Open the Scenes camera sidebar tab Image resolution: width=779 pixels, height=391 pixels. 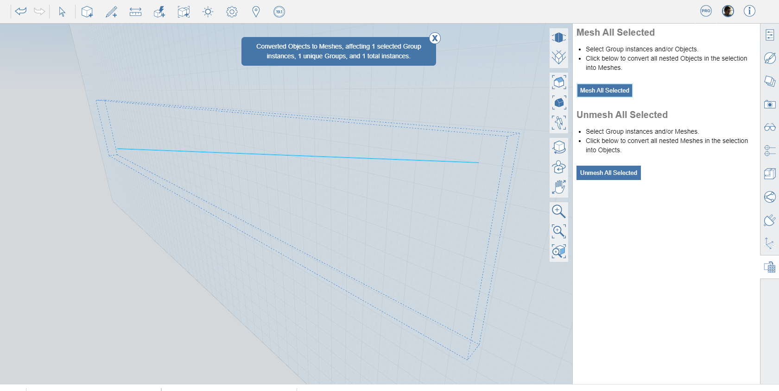[770, 105]
